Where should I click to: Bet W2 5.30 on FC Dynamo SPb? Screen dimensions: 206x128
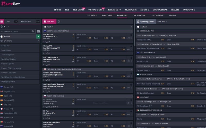[118, 114]
